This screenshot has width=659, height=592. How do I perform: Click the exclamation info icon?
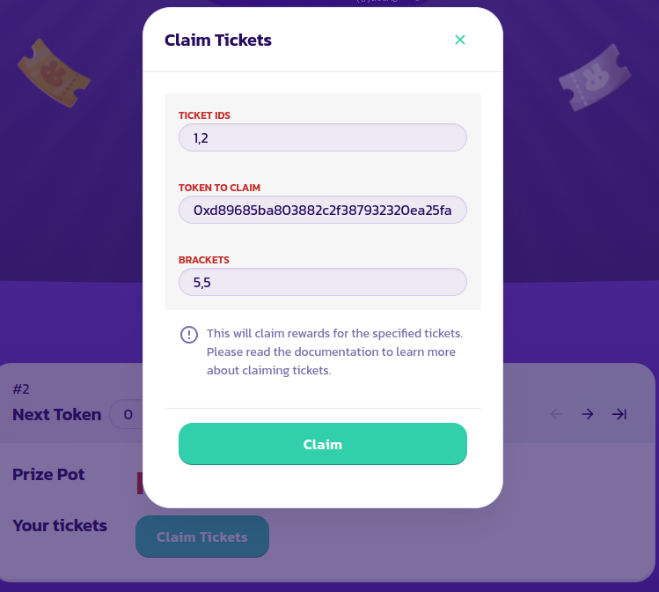coord(189,335)
